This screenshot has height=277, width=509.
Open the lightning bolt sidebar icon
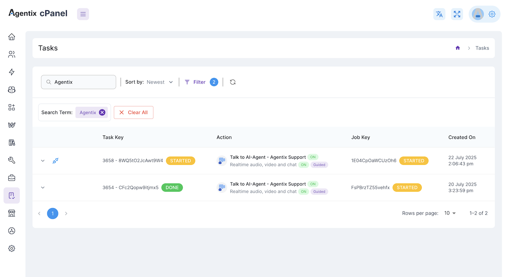point(12,72)
